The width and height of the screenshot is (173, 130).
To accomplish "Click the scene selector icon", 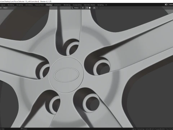I will click(x=166, y=5).
